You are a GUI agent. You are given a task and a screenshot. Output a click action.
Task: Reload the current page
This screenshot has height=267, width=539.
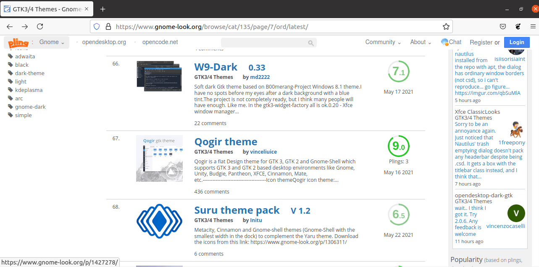click(40, 26)
